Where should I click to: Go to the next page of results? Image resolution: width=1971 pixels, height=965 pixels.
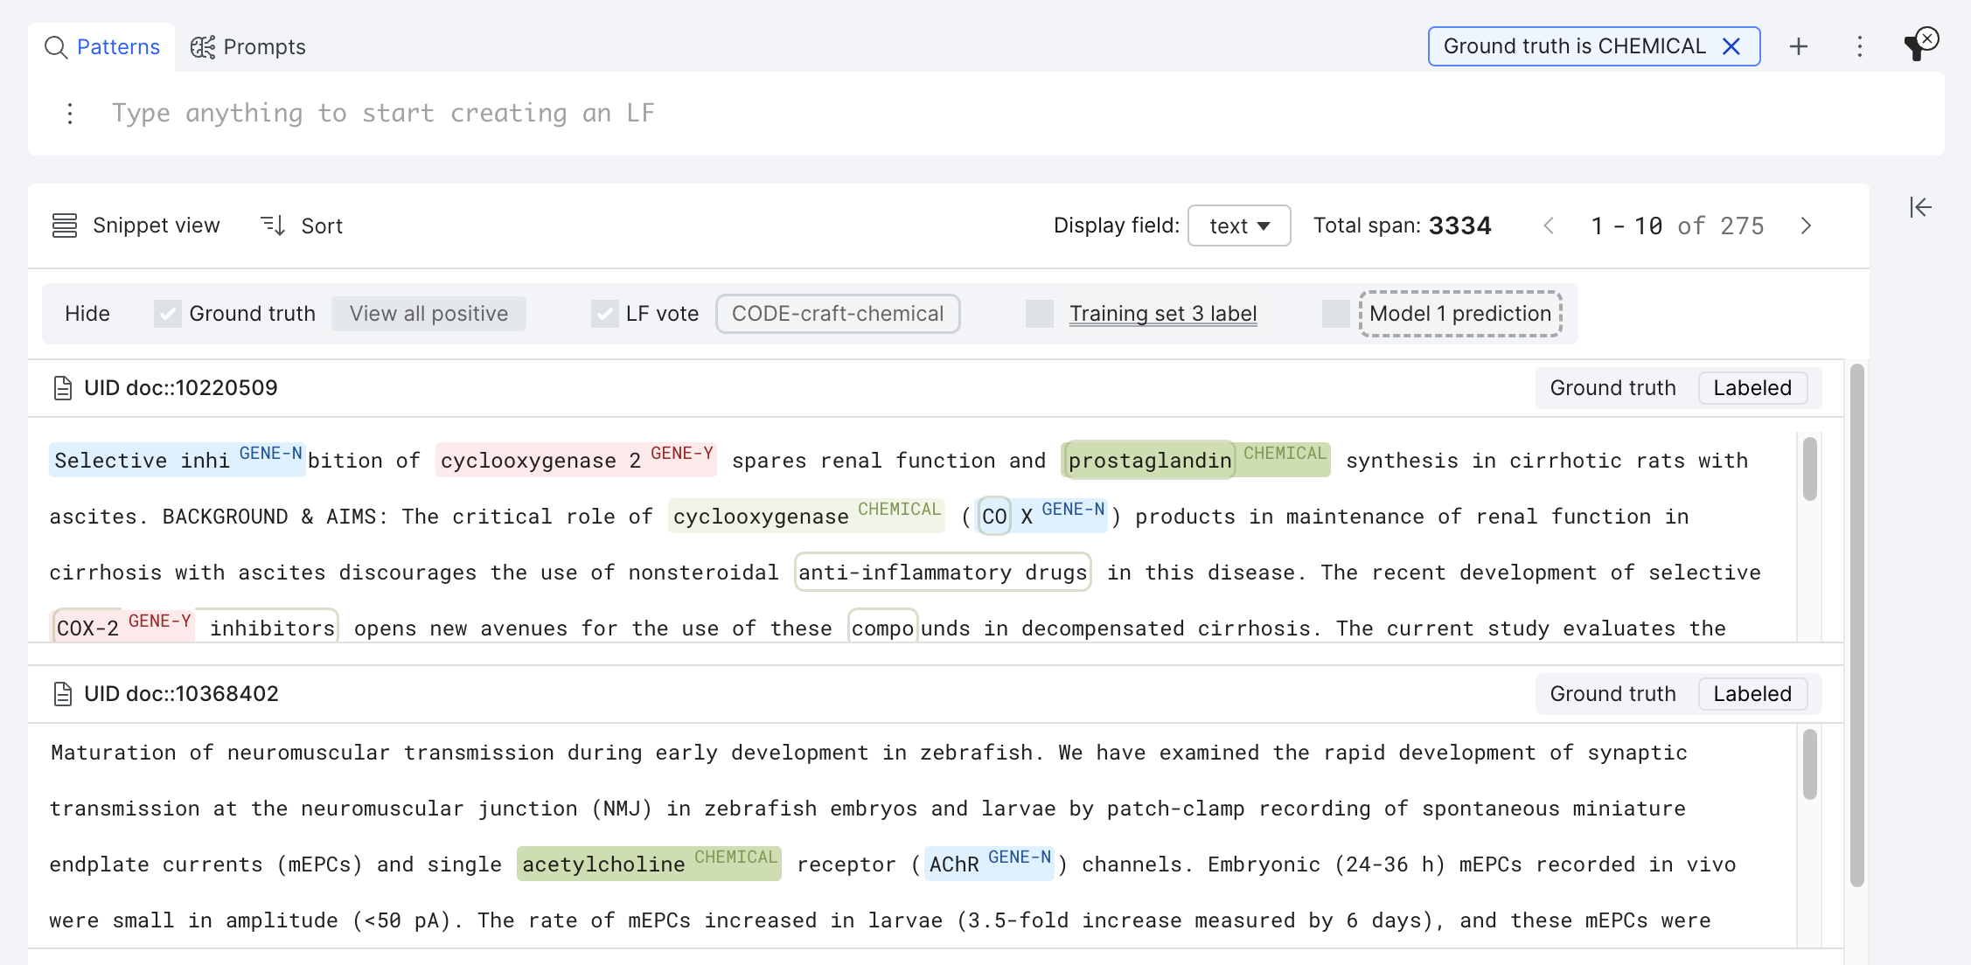(x=1806, y=226)
